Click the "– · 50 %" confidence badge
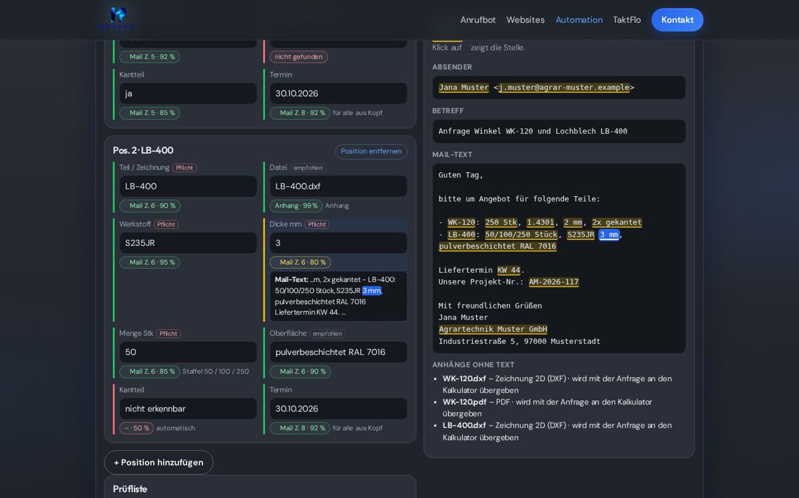 136,428
